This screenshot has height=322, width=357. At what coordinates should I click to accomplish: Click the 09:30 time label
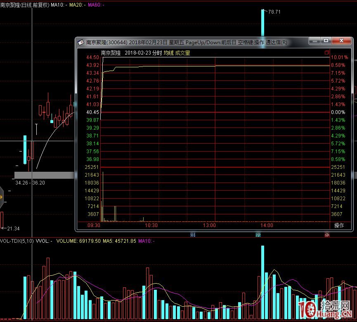(x=94, y=225)
